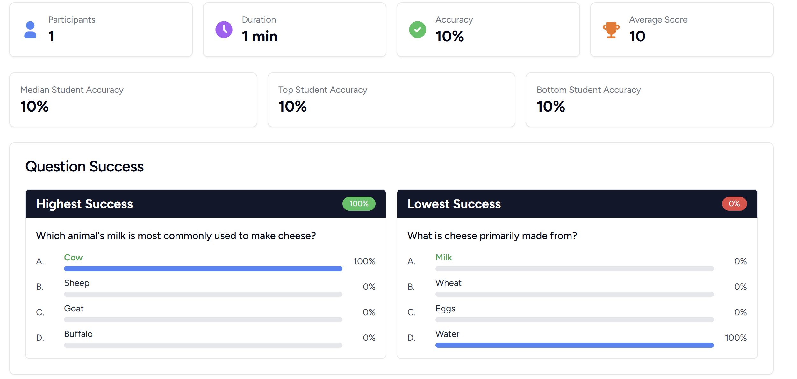Click the 100% value beside Water
This screenshot has width=797, height=379.
coord(735,338)
